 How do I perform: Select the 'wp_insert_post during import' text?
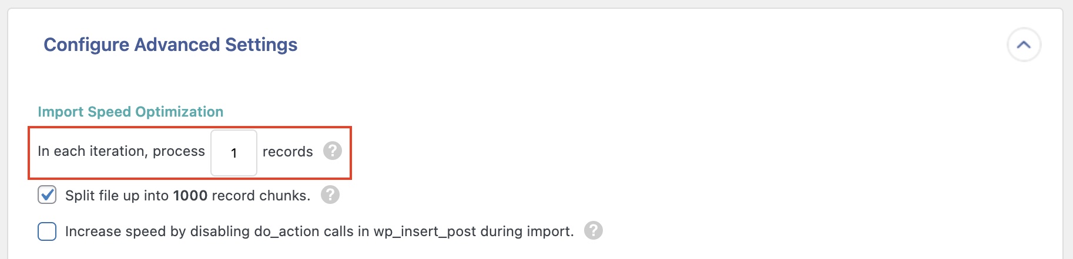pyautogui.click(x=474, y=231)
